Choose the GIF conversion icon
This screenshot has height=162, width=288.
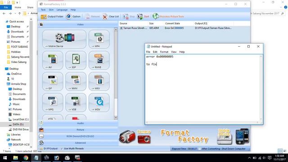53,81
